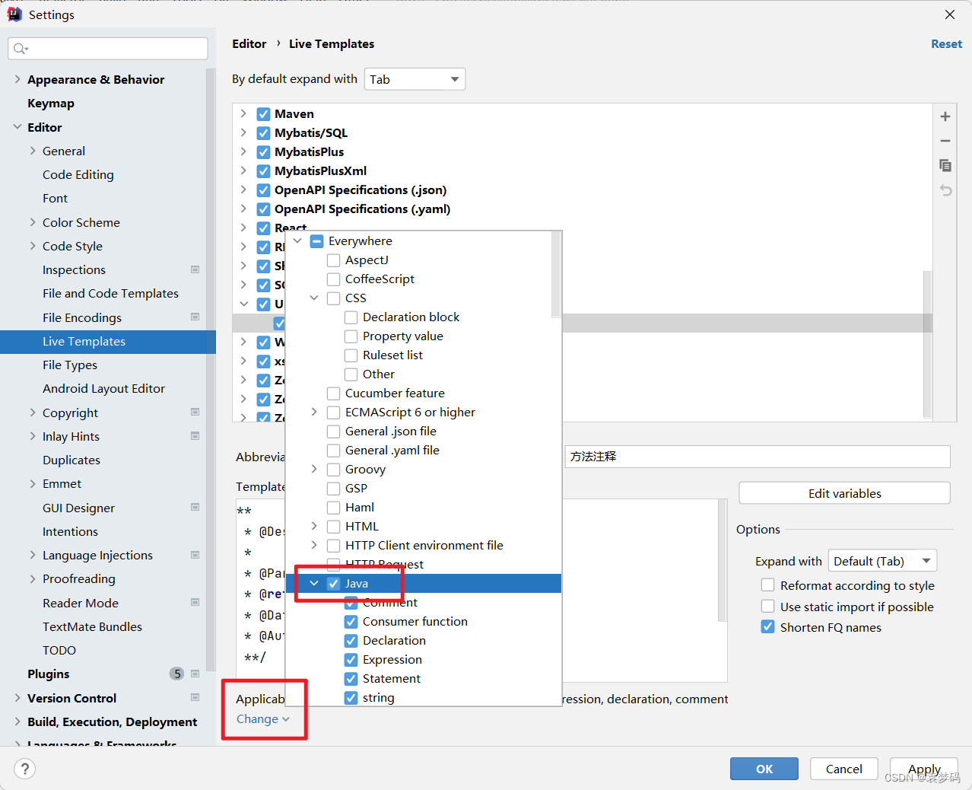The width and height of the screenshot is (972, 790).
Task: Click the duplicate template copy icon
Action: pyautogui.click(x=945, y=165)
